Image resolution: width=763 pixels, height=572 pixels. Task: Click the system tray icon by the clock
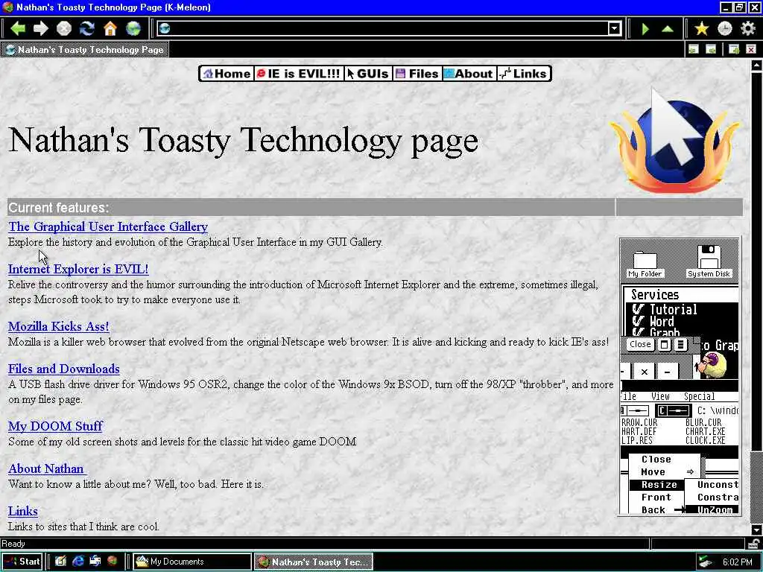[x=705, y=562]
